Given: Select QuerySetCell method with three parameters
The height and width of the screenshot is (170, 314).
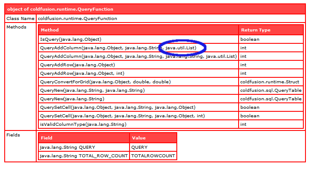Looking at the screenshot, I should (x=138, y=107).
